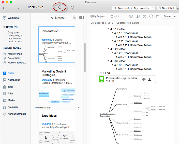
Task: Expand toolbar overflow chevrons
Action: (178, 9)
